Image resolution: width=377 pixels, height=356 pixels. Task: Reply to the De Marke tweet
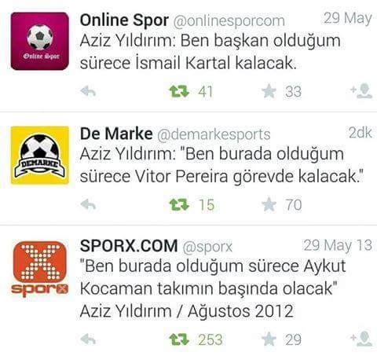click(88, 204)
